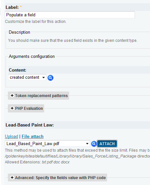Click the arrow on the created content selector
Screen dimensions: 150x185
point(44,77)
